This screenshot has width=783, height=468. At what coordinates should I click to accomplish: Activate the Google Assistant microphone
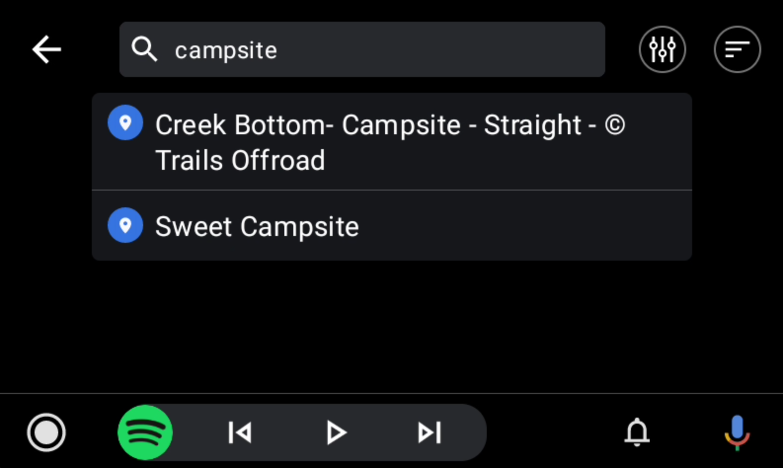737,432
